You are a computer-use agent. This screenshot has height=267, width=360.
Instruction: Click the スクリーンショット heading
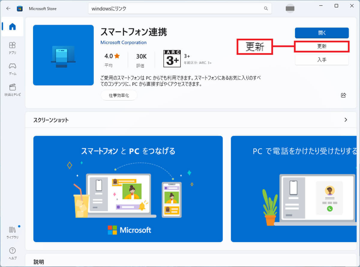click(x=51, y=120)
